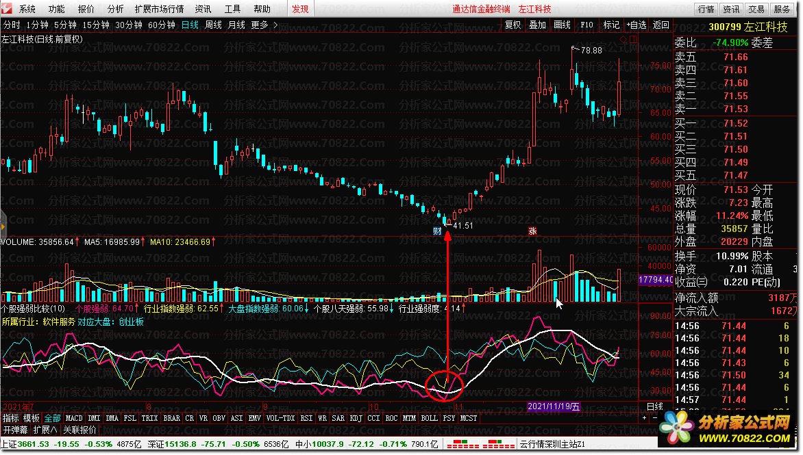Screen dimensions: 803x455
Task: Select the 5分钟 period
Action: click(x=65, y=25)
